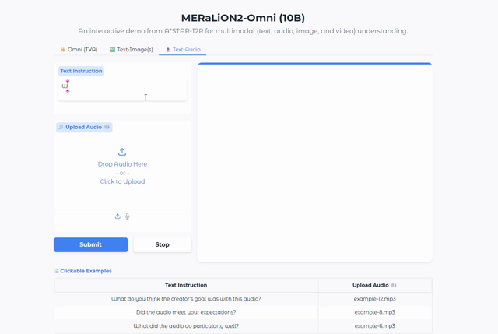Click the music note icon on the Upload Audio label
Viewport: 498px width, 334px height.
pos(61,128)
